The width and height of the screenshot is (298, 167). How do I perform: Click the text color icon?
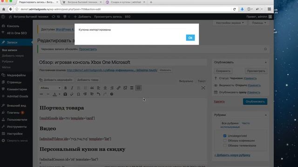pyautogui.click(x=54, y=94)
